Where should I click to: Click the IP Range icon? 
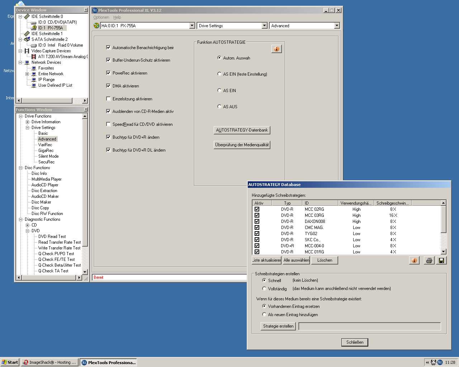[34, 80]
